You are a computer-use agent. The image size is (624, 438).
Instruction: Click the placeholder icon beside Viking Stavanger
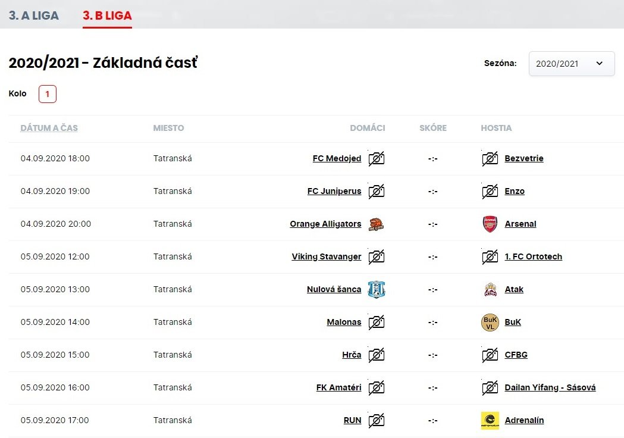[x=376, y=257]
